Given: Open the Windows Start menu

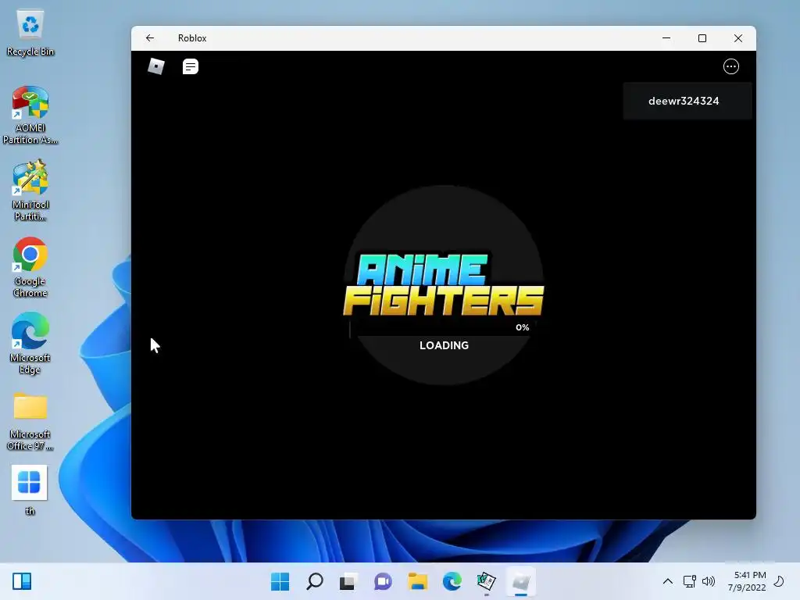Looking at the screenshot, I should (280, 581).
